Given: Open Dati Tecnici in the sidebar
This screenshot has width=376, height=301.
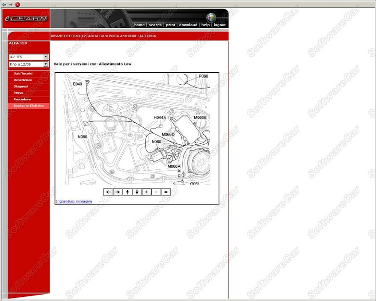Looking at the screenshot, I should [23, 74].
